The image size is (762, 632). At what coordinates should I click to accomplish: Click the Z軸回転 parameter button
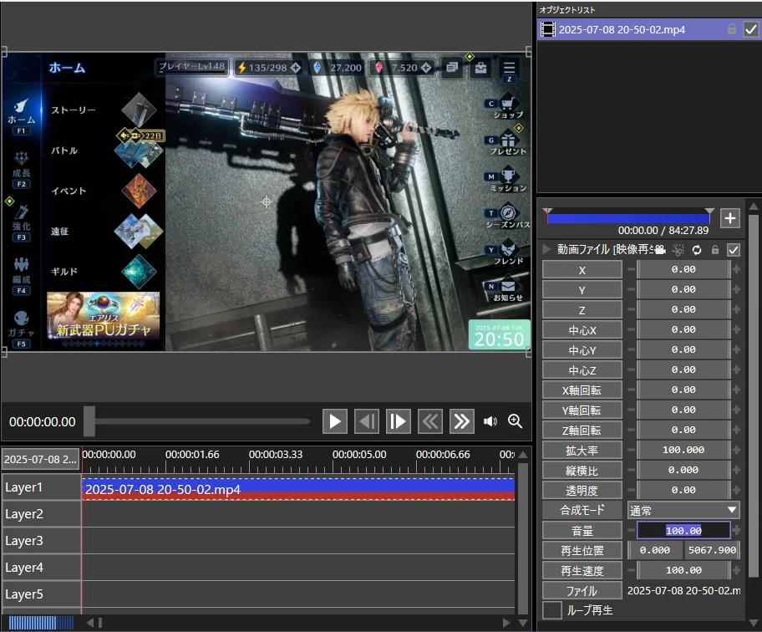582,431
